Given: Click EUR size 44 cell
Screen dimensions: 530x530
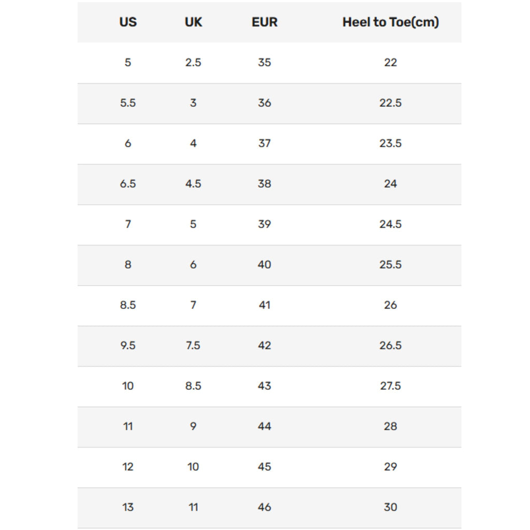Looking at the screenshot, I should click(264, 426).
